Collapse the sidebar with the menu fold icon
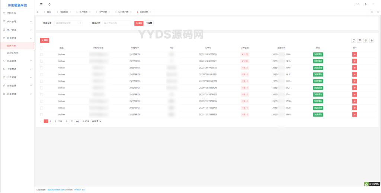The image size is (381, 193). point(41,4)
